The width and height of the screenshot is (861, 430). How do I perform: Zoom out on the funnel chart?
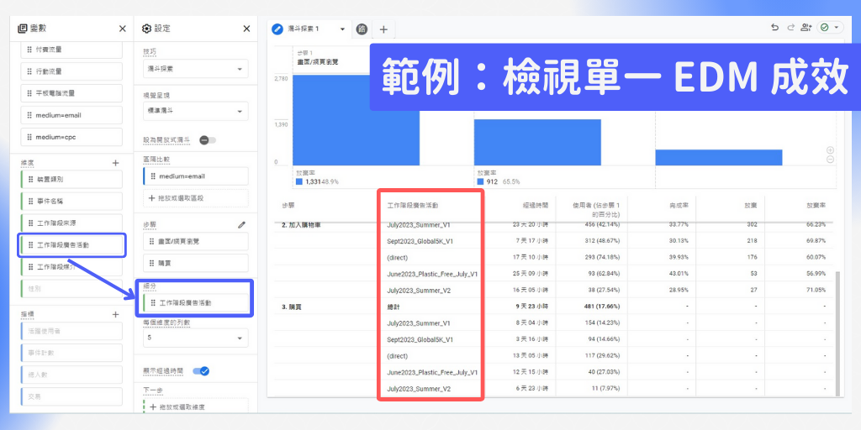[830, 159]
